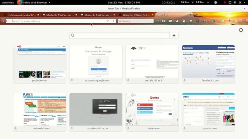Unpin the paytm.com tile
248x139 pixels.
[184, 128]
